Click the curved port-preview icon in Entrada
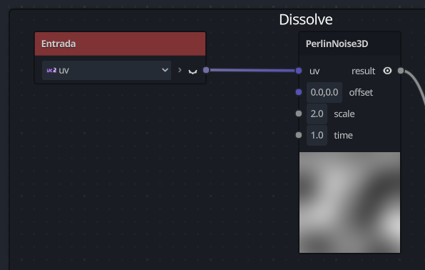This screenshot has width=425, height=270. (193, 71)
